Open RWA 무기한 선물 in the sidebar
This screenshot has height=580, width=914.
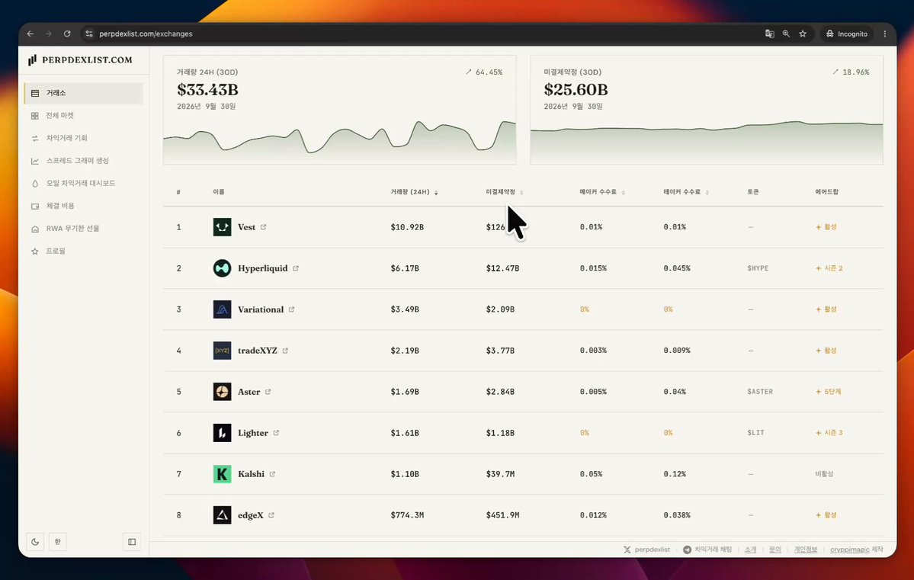[x=83, y=229]
